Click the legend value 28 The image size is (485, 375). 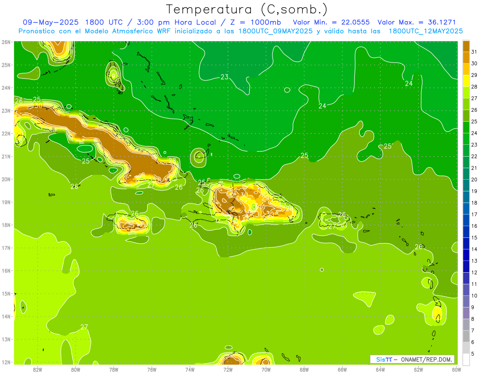pos(474,87)
